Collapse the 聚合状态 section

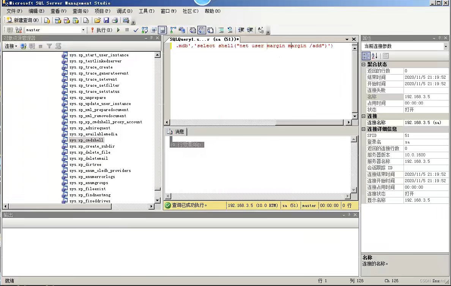point(364,65)
